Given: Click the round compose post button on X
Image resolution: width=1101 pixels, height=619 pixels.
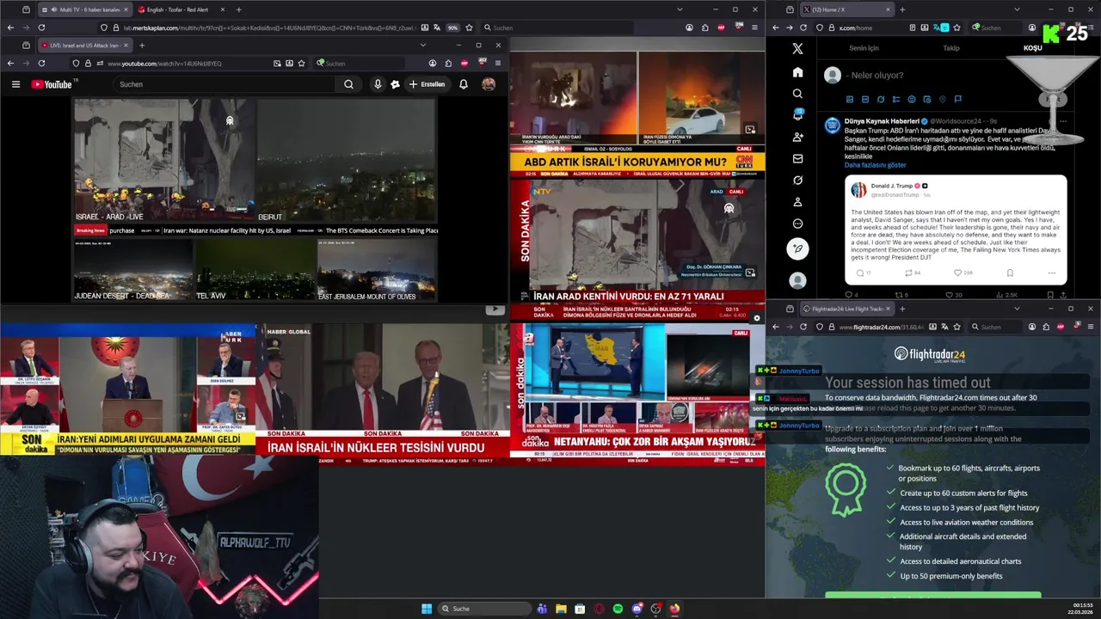Looking at the screenshot, I should point(797,248).
